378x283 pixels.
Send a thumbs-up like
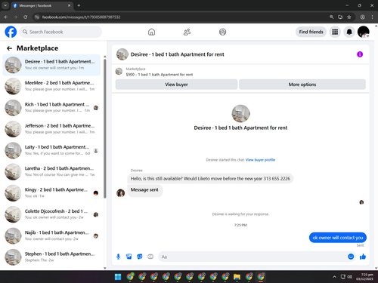click(363, 257)
